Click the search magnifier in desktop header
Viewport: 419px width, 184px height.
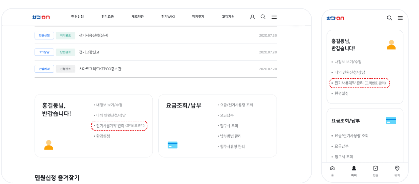point(263,17)
